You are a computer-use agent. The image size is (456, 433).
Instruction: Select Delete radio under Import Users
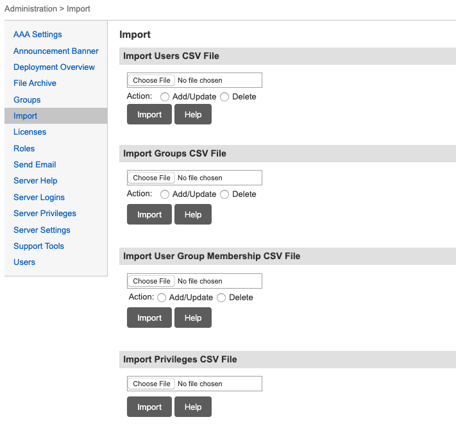pos(224,97)
